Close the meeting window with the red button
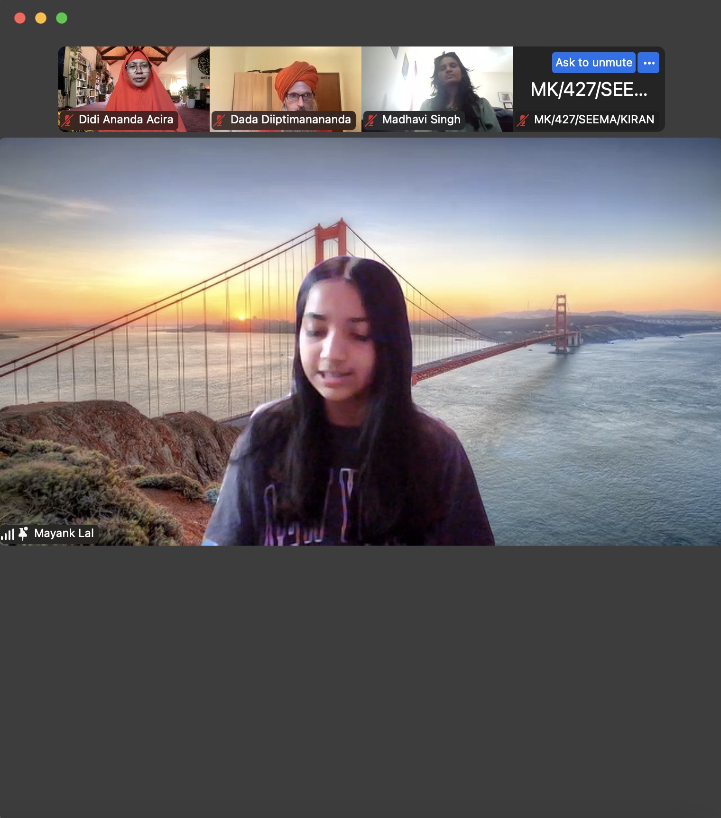Image resolution: width=721 pixels, height=818 pixels. click(x=20, y=18)
